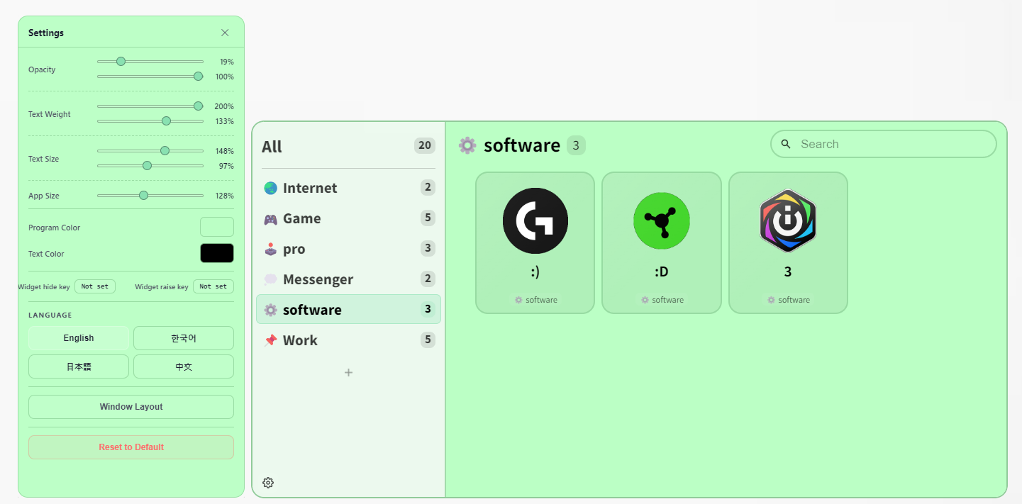This screenshot has height=504, width=1022.
Task: Set the Widget raise key
Action: 213,286
